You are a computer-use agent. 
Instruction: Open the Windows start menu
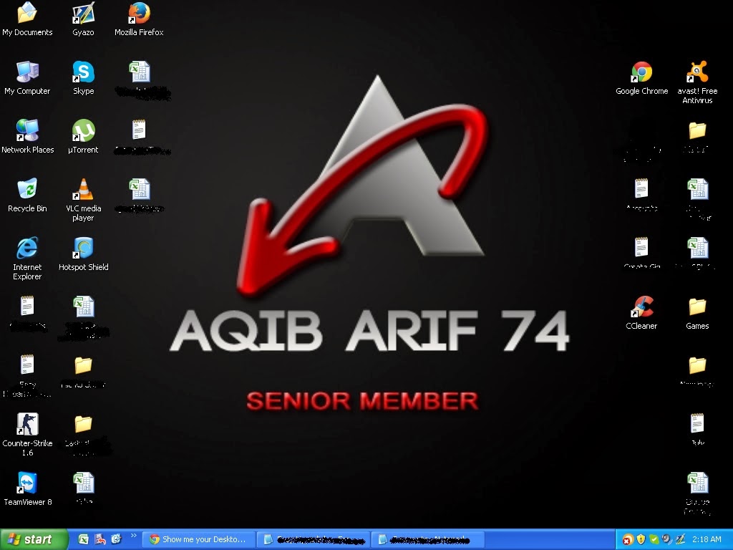(34, 539)
